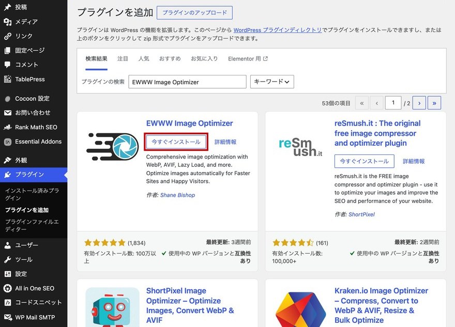
Task: Focus the プラグインの検索 input field
Action: point(187,82)
